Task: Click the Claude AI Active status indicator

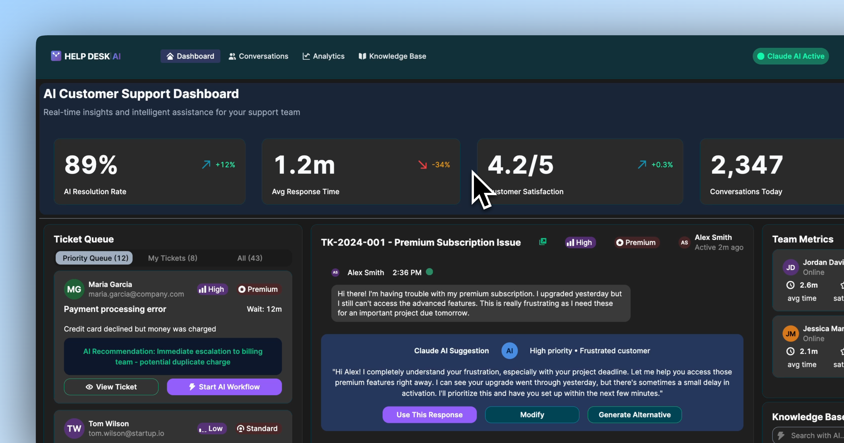Action: [791, 56]
